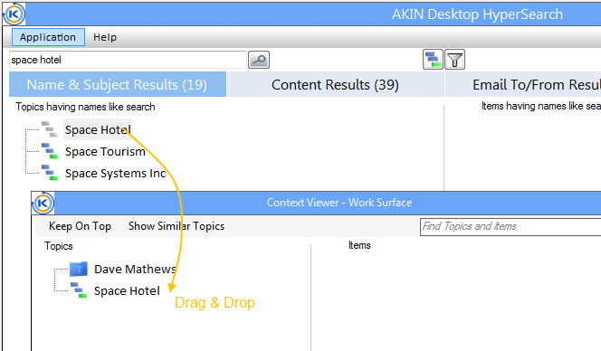Select the Name & Subject Results tab
601x351 pixels.
[x=118, y=85]
